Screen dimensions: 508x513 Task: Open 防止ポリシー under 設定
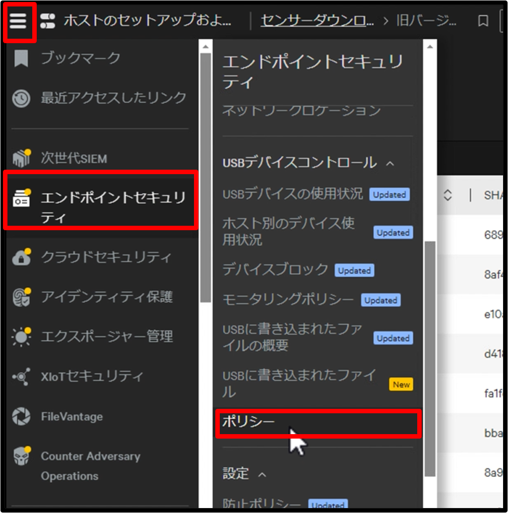(261, 503)
